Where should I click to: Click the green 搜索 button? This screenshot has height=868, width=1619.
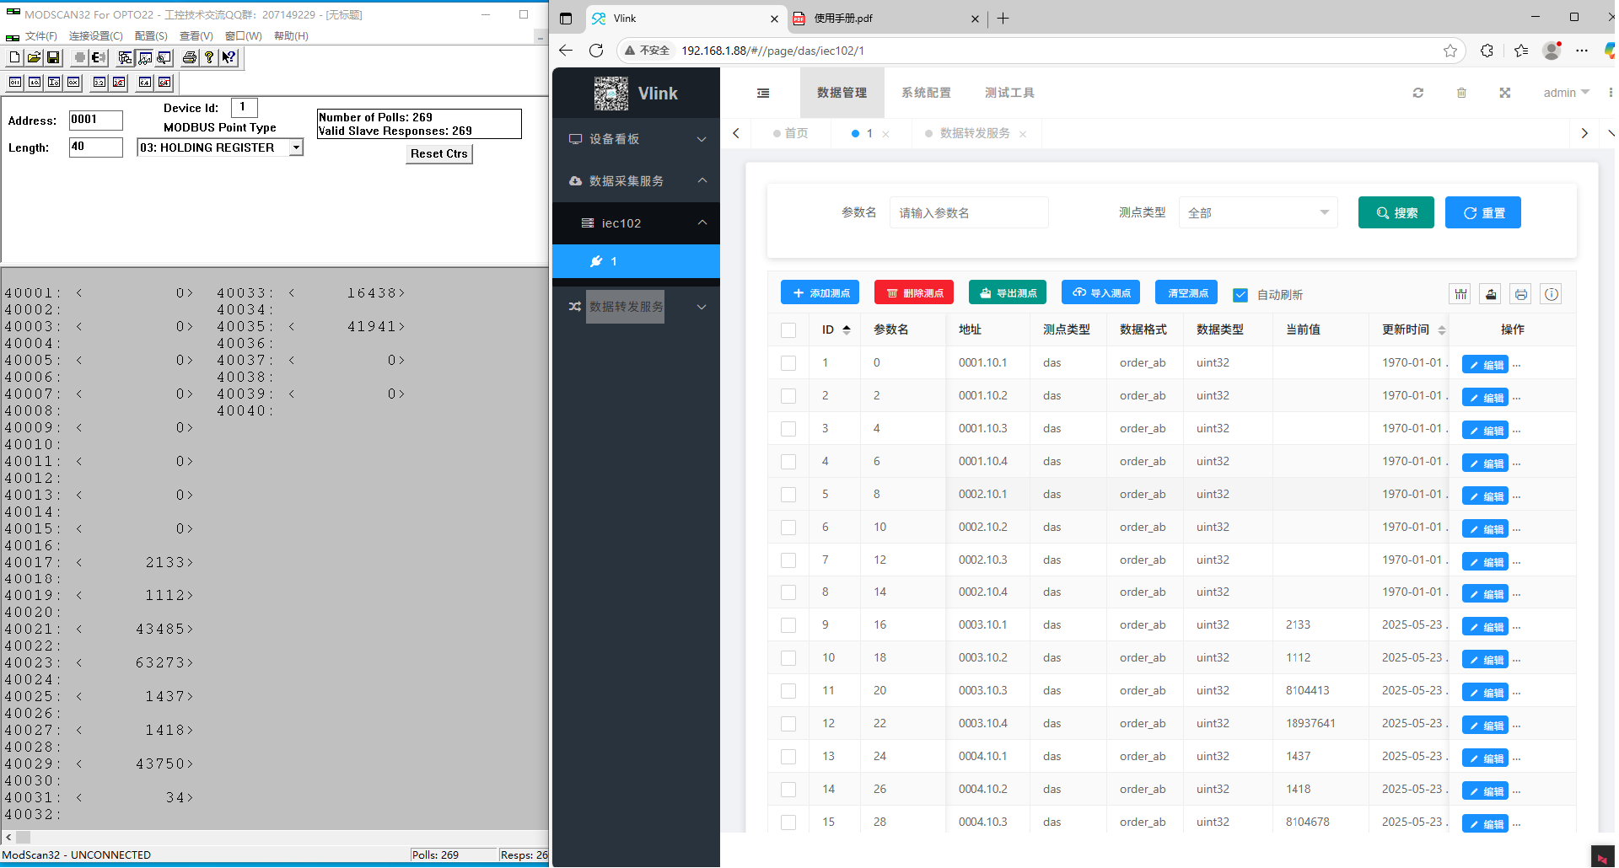click(1396, 213)
